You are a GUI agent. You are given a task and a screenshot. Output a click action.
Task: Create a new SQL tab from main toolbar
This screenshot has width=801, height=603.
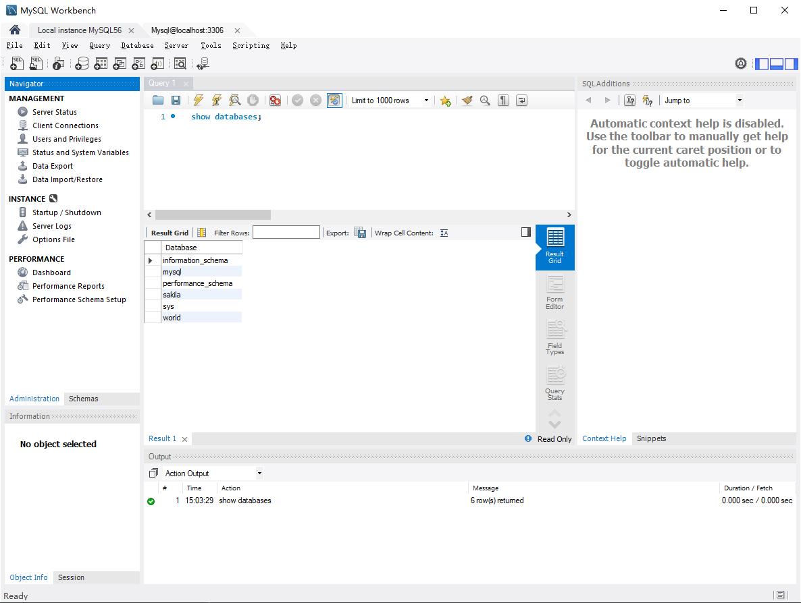pyautogui.click(x=17, y=63)
